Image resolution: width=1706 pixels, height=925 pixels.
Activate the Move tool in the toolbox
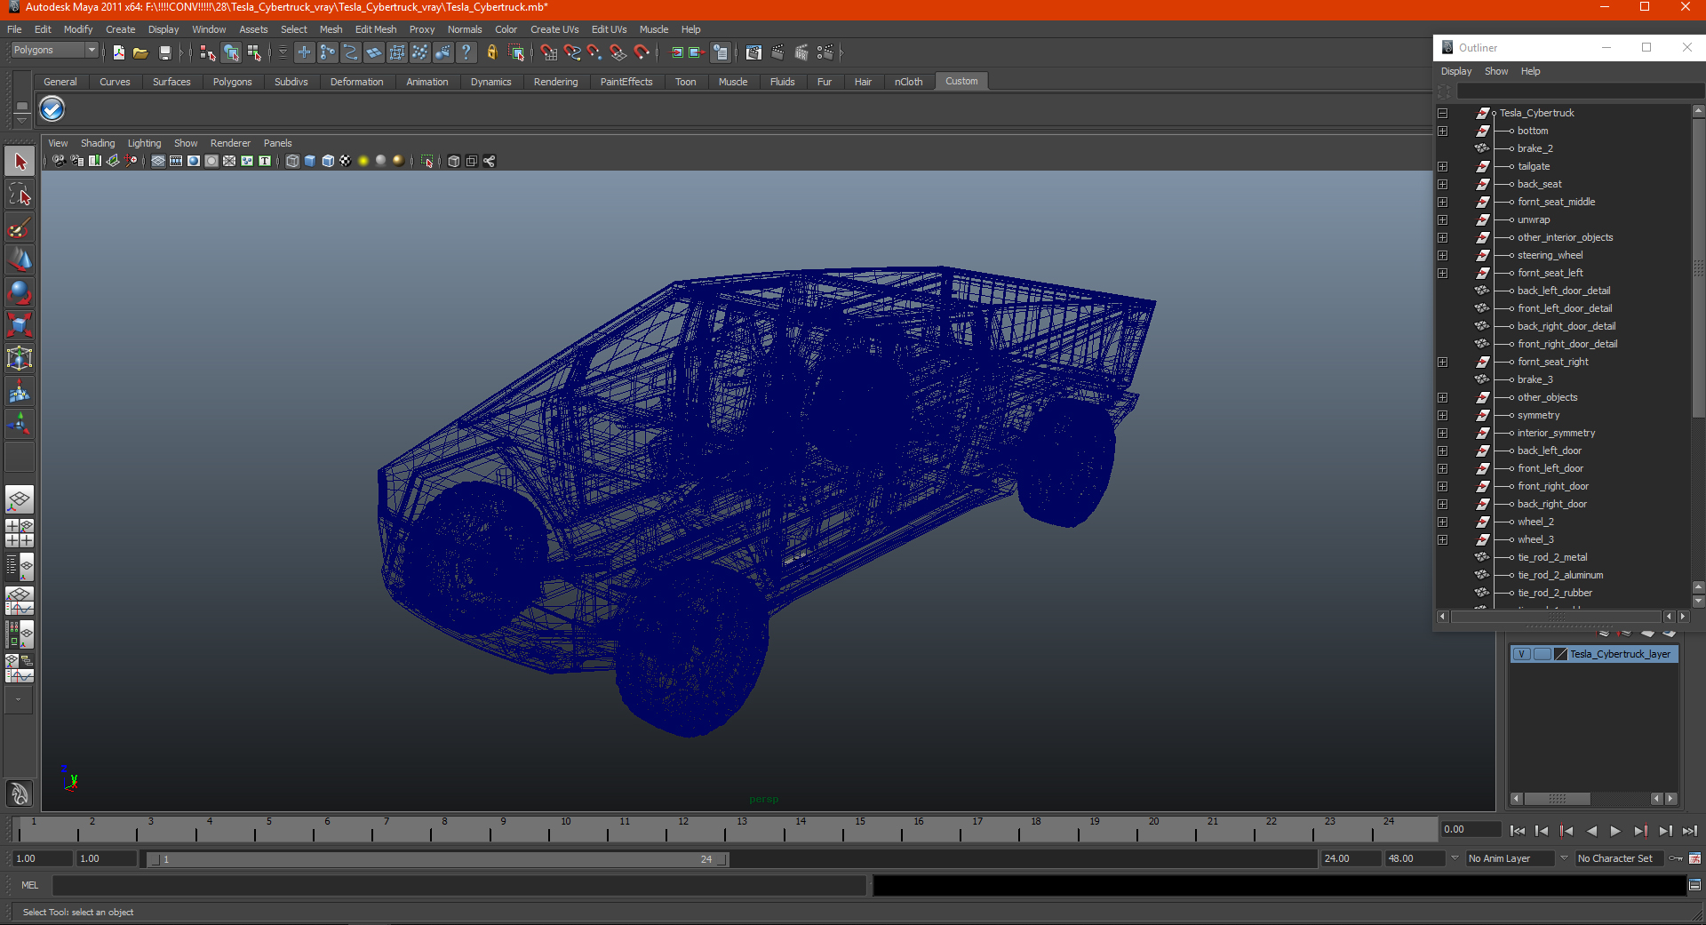click(20, 259)
